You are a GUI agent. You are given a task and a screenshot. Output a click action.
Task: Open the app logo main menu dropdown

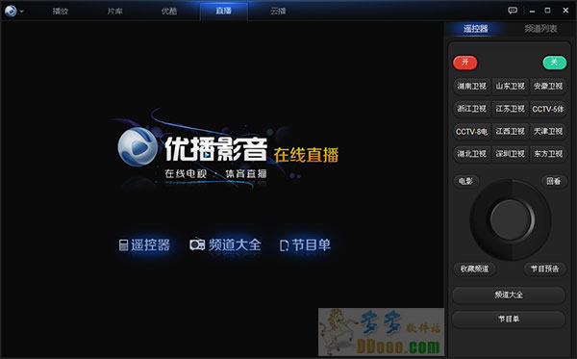pos(14,11)
